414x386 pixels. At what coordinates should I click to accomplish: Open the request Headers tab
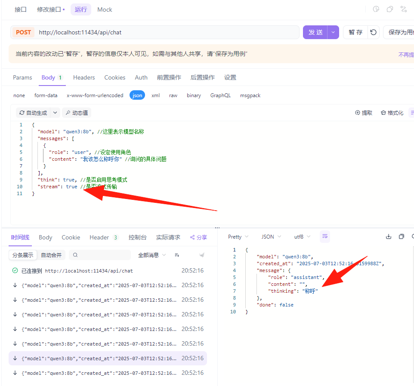point(84,77)
